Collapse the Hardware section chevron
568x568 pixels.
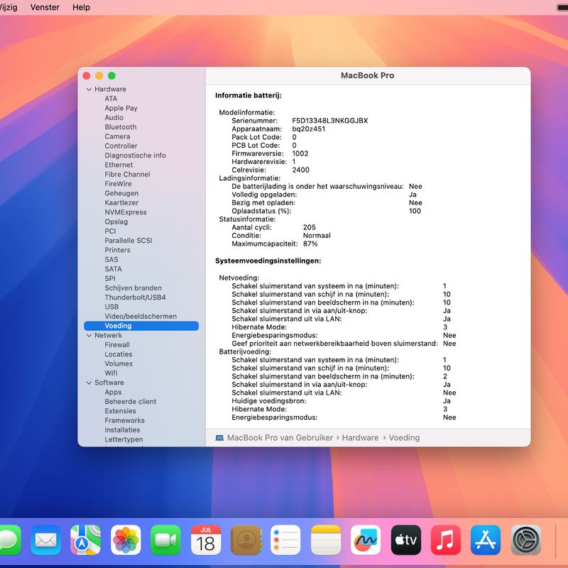[89, 89]
